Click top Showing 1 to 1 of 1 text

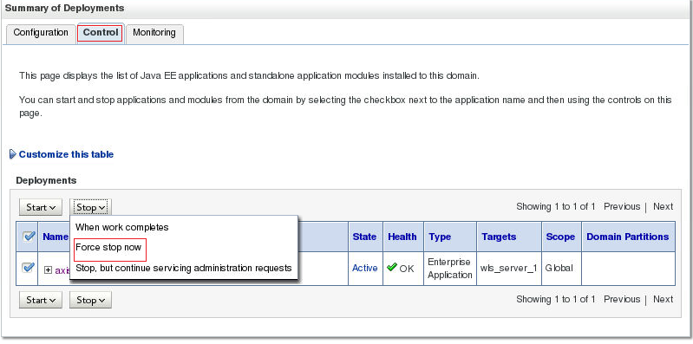click(x=556, y=206)
